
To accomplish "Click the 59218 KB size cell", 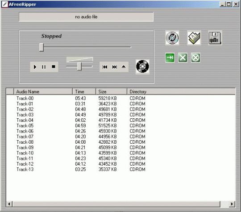I will coord(108,98).
